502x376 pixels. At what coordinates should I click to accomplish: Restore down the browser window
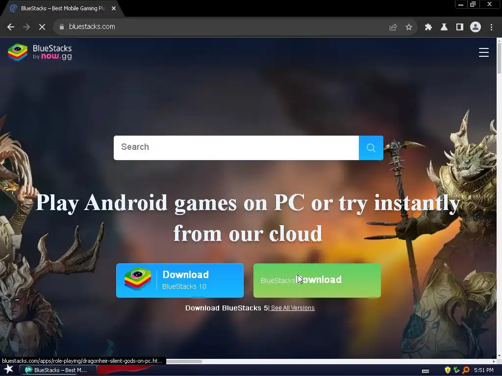tap(473, 4)
